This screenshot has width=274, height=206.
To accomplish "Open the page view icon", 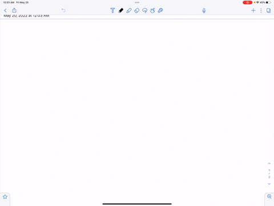I will click(x=268, y=10).
